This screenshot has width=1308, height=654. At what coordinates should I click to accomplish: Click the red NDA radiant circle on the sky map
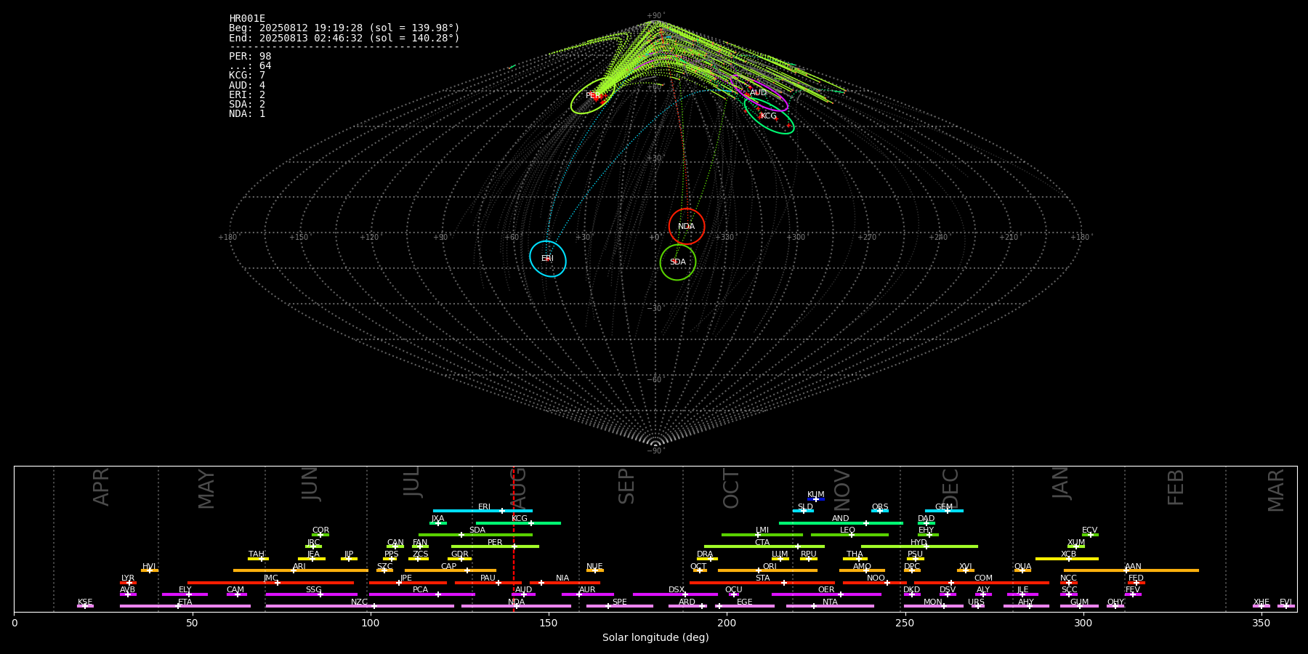point(687,226)
